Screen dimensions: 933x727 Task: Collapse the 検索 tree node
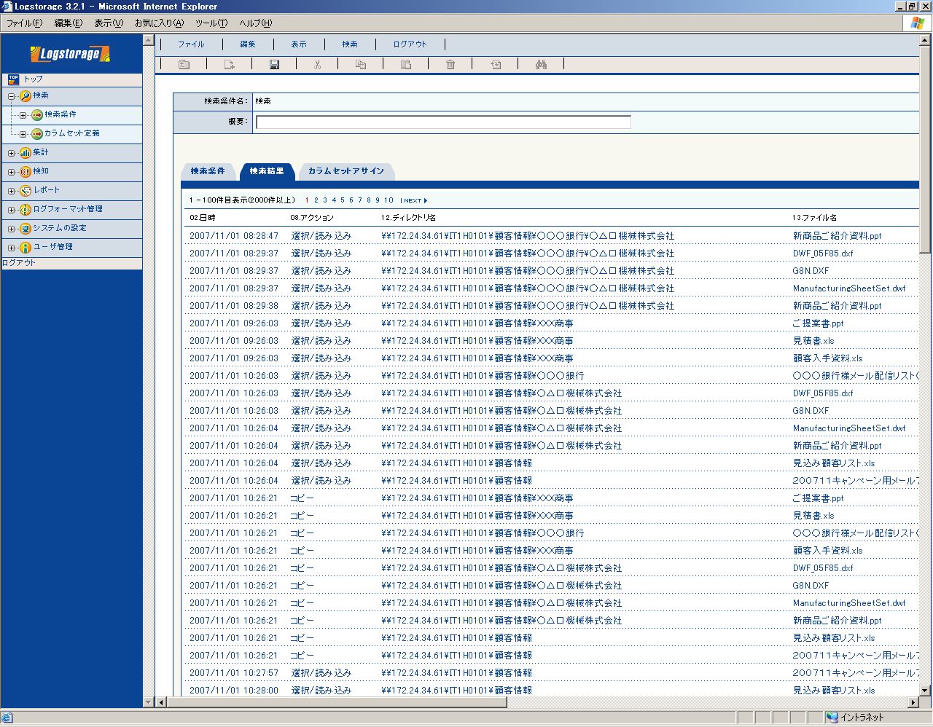point(11,96)
